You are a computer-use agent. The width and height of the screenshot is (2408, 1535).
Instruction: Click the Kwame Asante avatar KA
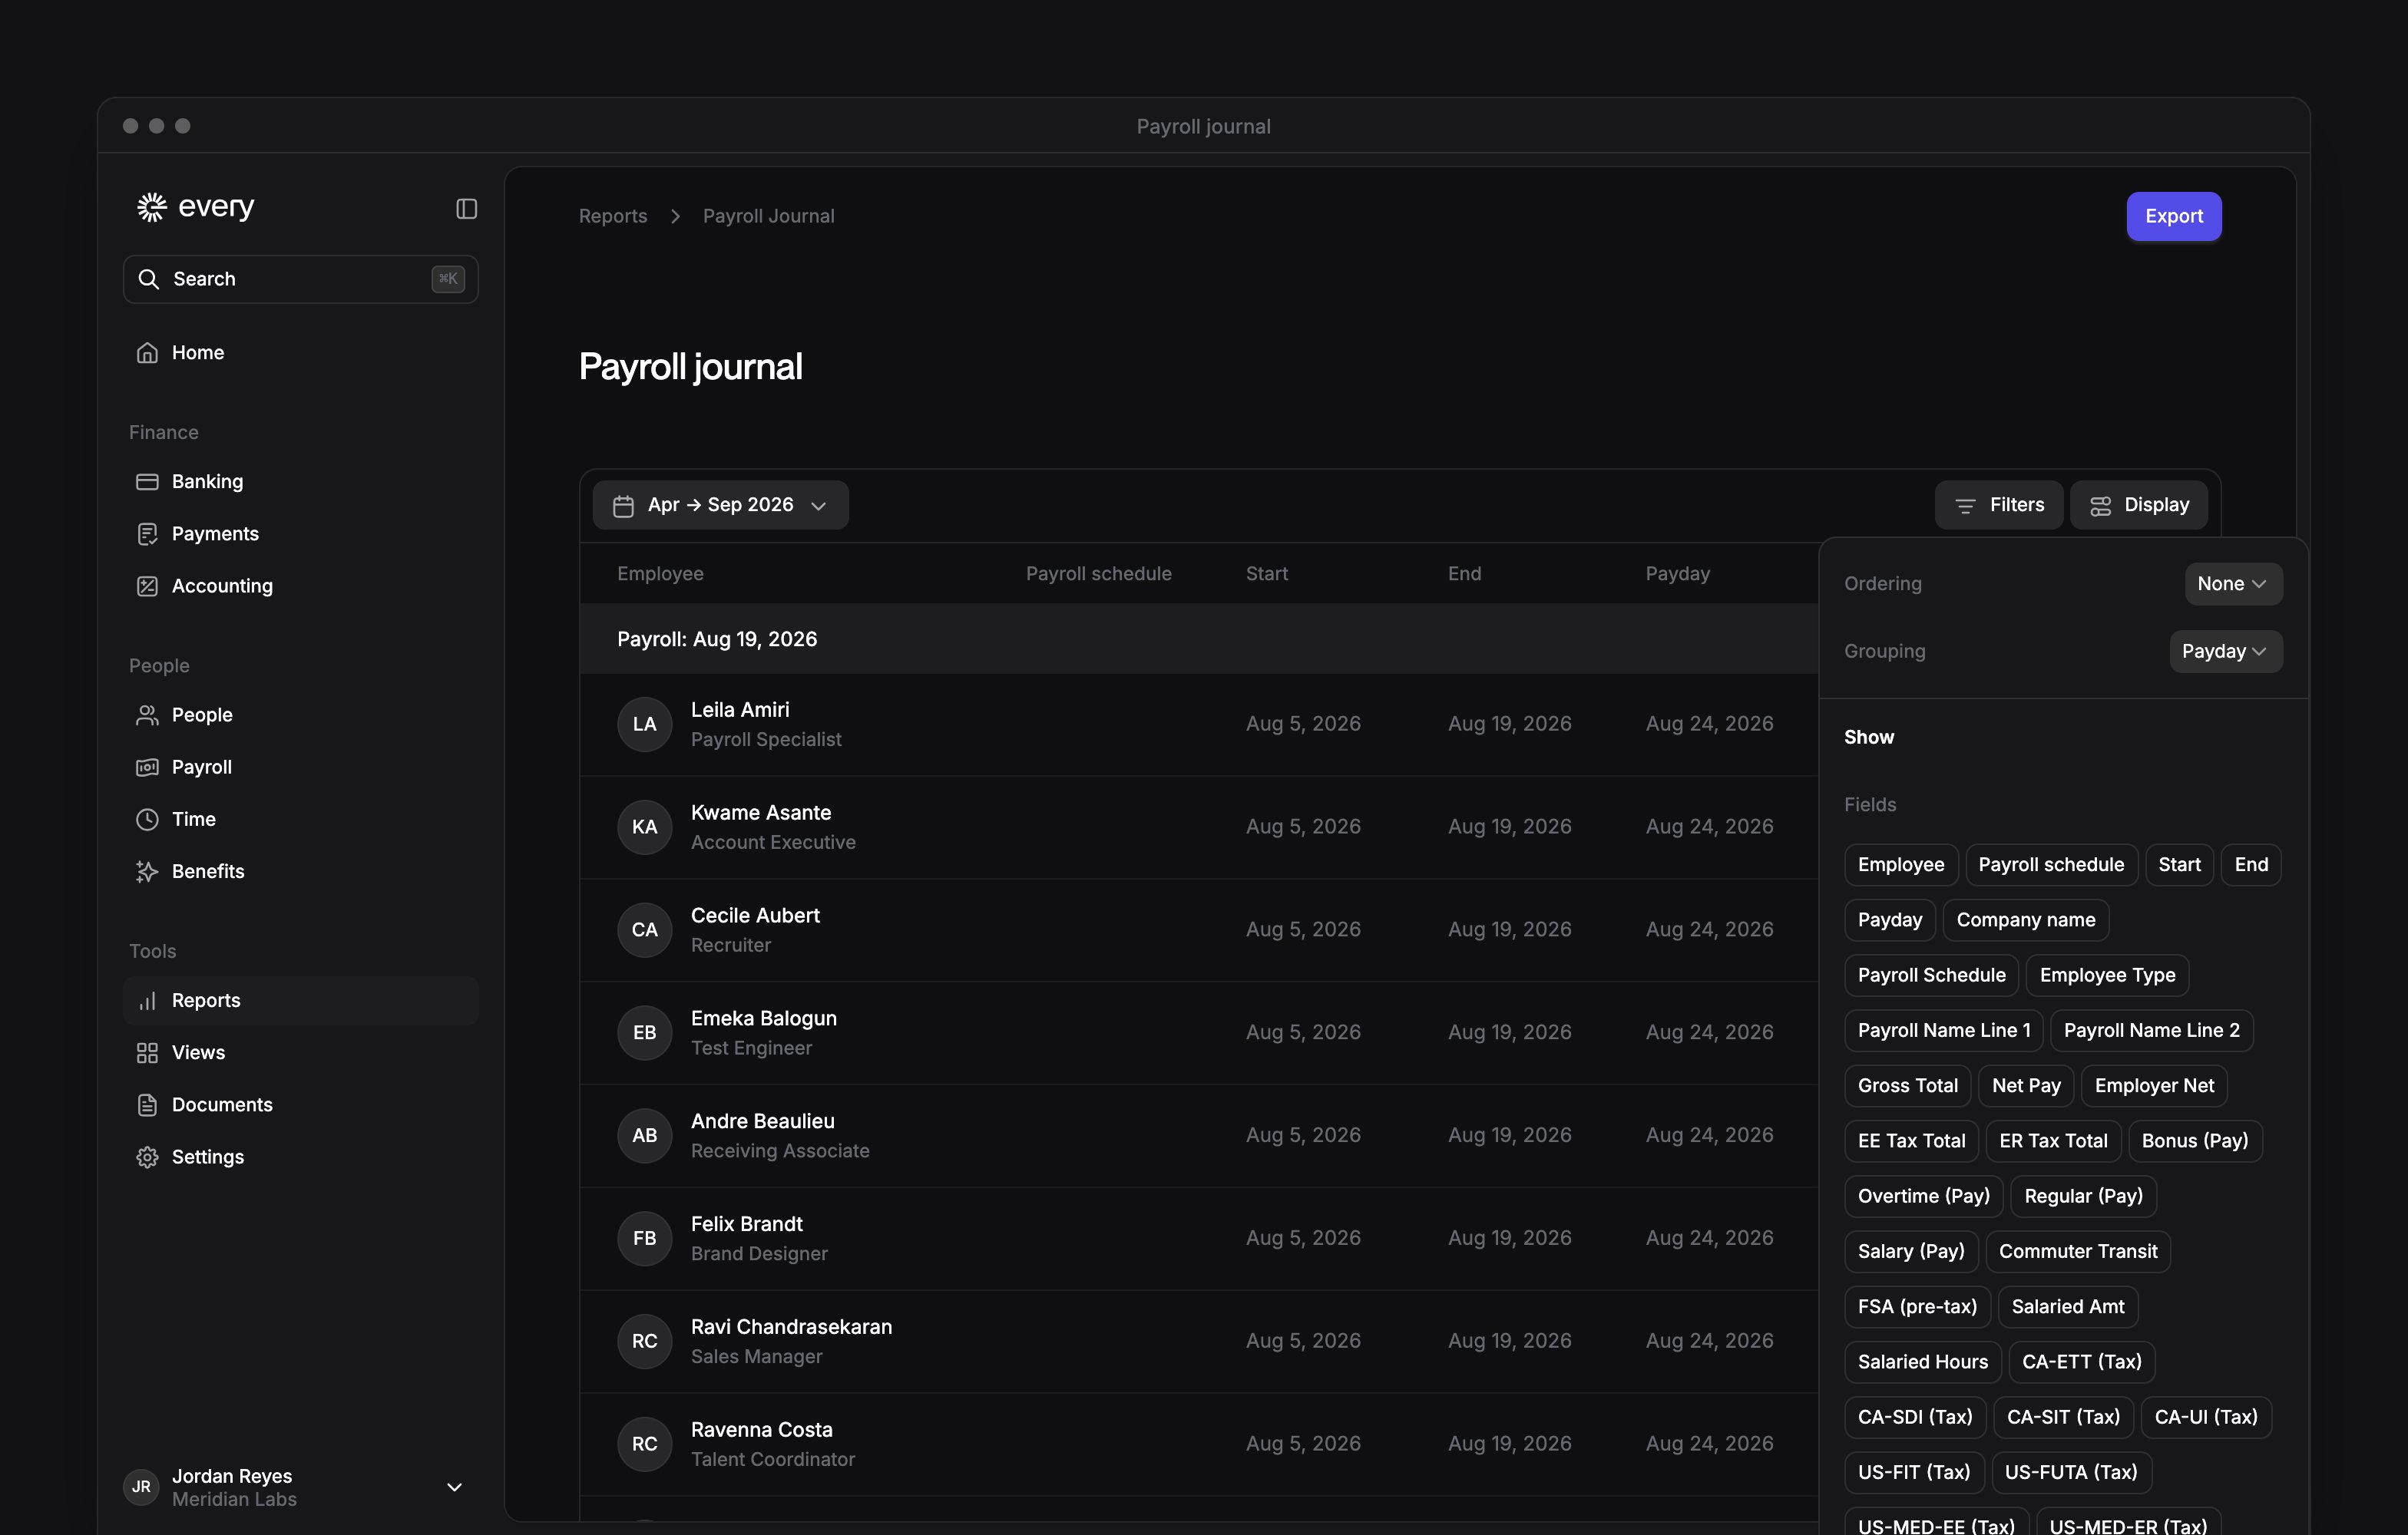point(644,827)
